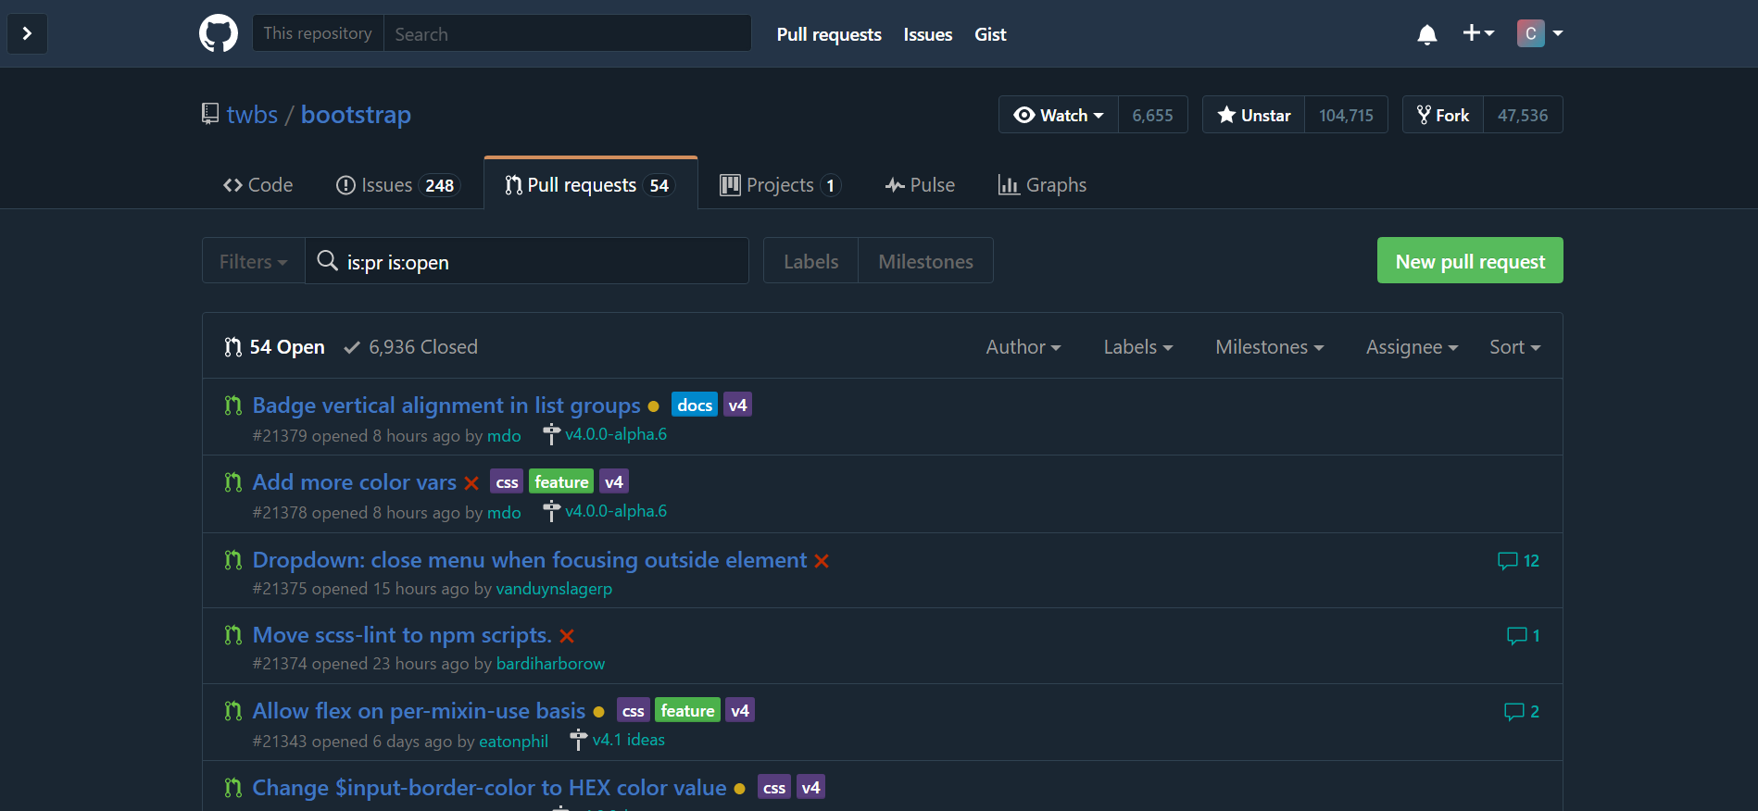
Task: Expand the Milestones filter dropdown
Action: pyautogui.click(x=1270, y=347)
